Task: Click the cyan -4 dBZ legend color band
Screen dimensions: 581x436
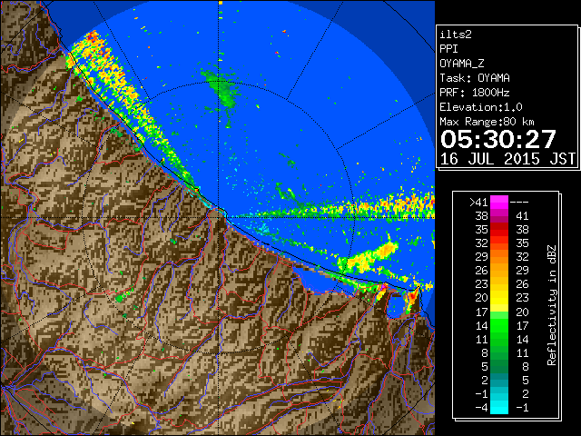Action: coord(499,408)
